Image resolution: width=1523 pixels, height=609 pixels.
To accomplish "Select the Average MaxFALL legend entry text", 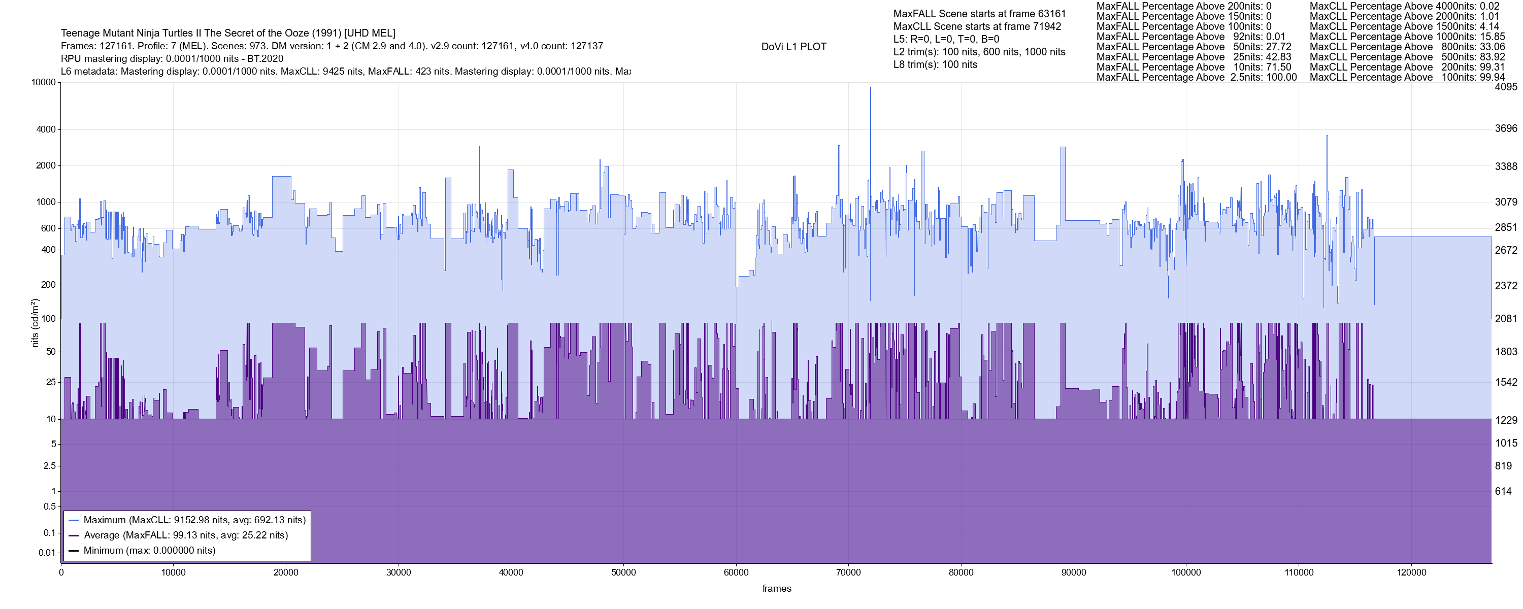I will click(186, 536).
